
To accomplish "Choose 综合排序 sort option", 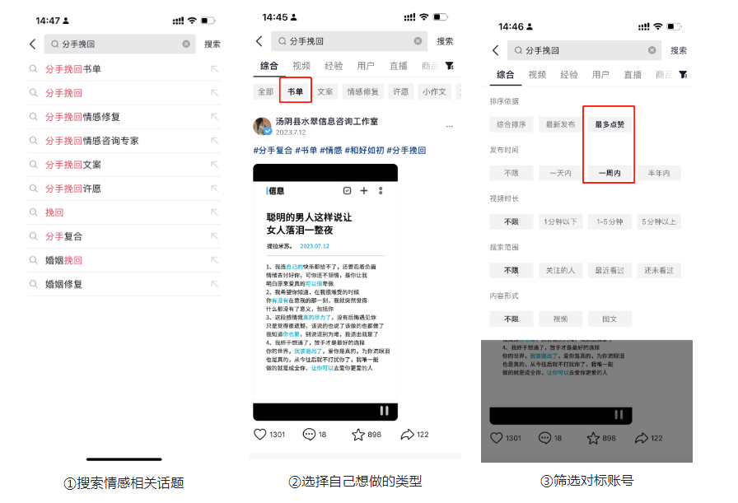I will (511, 124).
